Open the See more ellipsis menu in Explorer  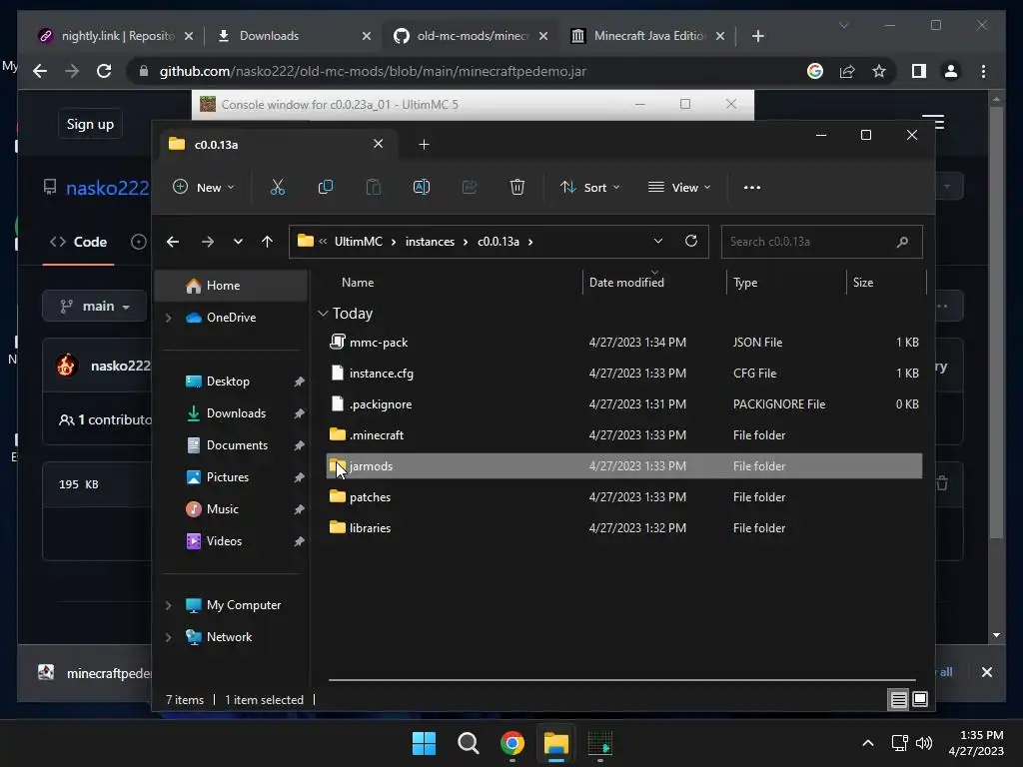751,187
